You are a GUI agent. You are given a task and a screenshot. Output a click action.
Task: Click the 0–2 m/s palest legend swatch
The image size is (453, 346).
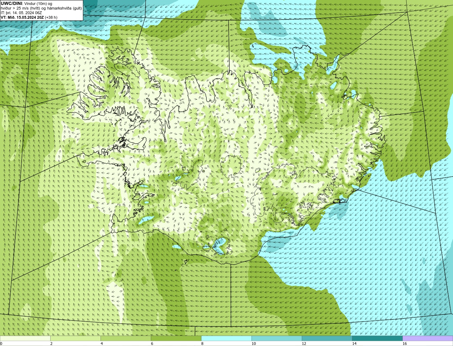(x=25, y=338)
